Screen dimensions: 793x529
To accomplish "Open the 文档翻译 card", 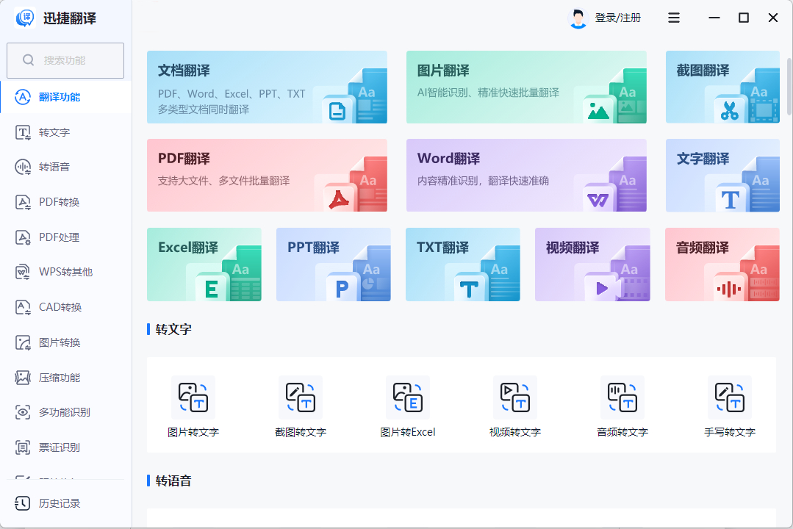I will point(267,87).
